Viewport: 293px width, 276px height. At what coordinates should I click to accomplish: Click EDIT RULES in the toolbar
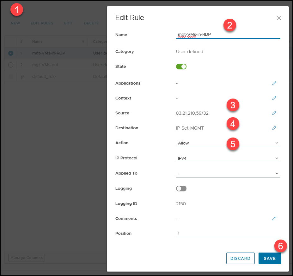coord(42,23)
